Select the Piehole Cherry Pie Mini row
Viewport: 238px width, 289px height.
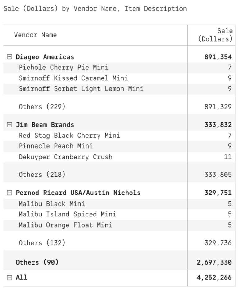point(64,68)
